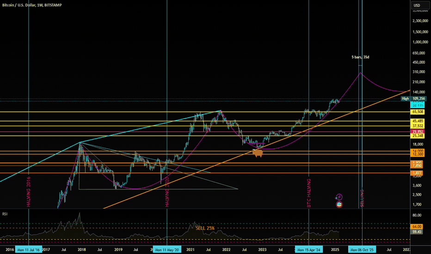The height and width of the screenshot is (254, 431).
Task: Select the 7,850 orange price label
Action: point(417,166)
